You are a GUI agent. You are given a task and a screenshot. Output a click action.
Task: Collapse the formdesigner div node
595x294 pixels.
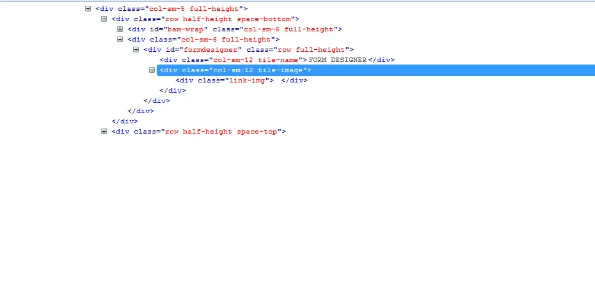point(136,50)
